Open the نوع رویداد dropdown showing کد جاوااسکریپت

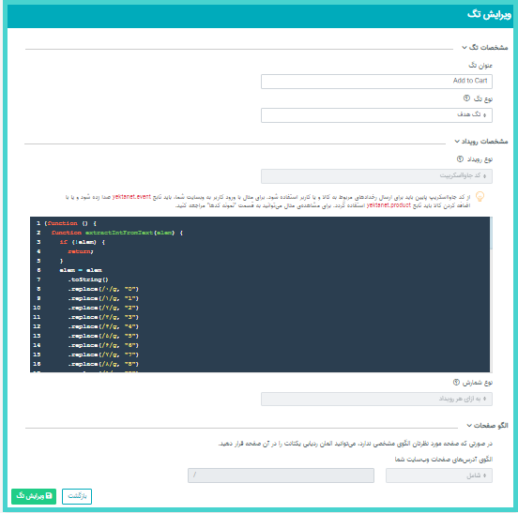point(376,176)
